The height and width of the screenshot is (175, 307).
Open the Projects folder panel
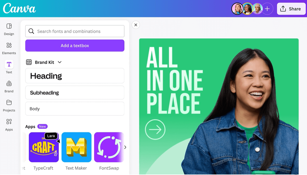[x=9, y=106]
